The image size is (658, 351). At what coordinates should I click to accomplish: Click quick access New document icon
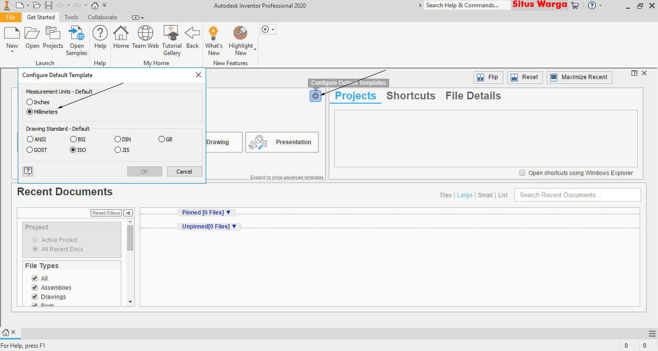point(19,5)
